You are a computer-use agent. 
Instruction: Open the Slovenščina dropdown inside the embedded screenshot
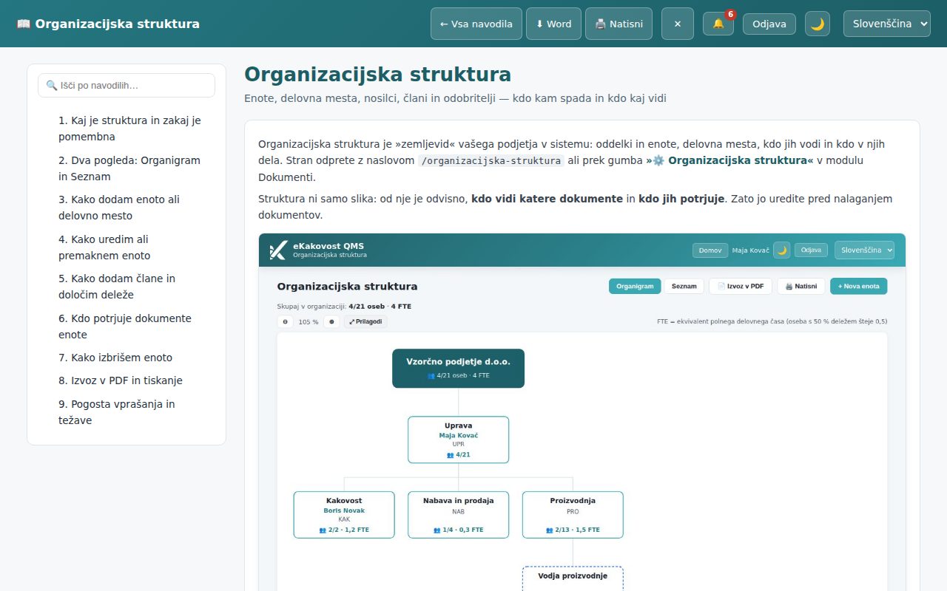[864, 250]
